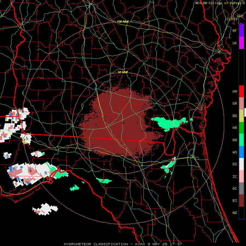Click the WS legend label

pyautogui.click(x=235, y=152)
